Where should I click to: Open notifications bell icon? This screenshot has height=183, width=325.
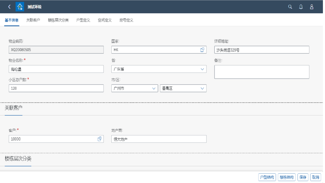[x=301, y=7]
